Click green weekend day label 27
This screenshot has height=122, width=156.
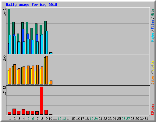[x=128, y=119]
